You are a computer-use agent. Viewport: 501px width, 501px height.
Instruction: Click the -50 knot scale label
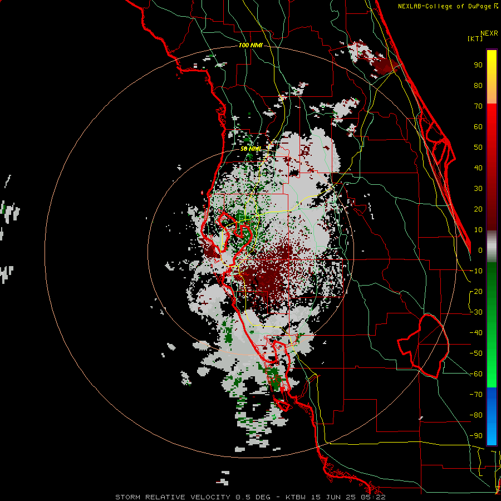coord(476,353)
